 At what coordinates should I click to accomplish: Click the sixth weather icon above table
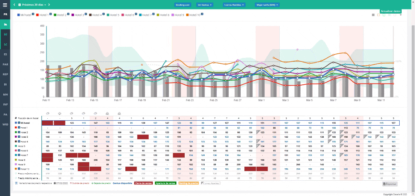tap(107, 113)
